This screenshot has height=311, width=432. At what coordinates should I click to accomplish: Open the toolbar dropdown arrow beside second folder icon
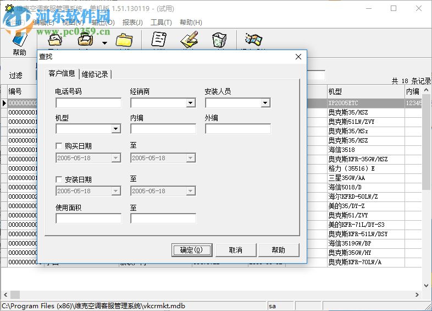coord(104,43)
